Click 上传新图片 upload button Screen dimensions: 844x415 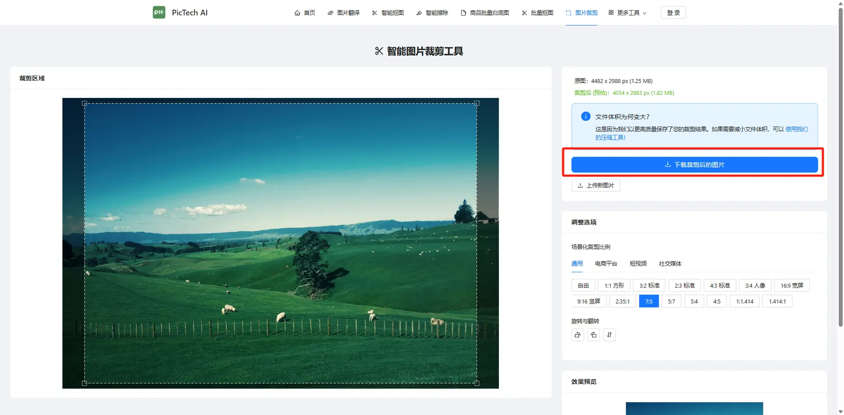(596, 185)
